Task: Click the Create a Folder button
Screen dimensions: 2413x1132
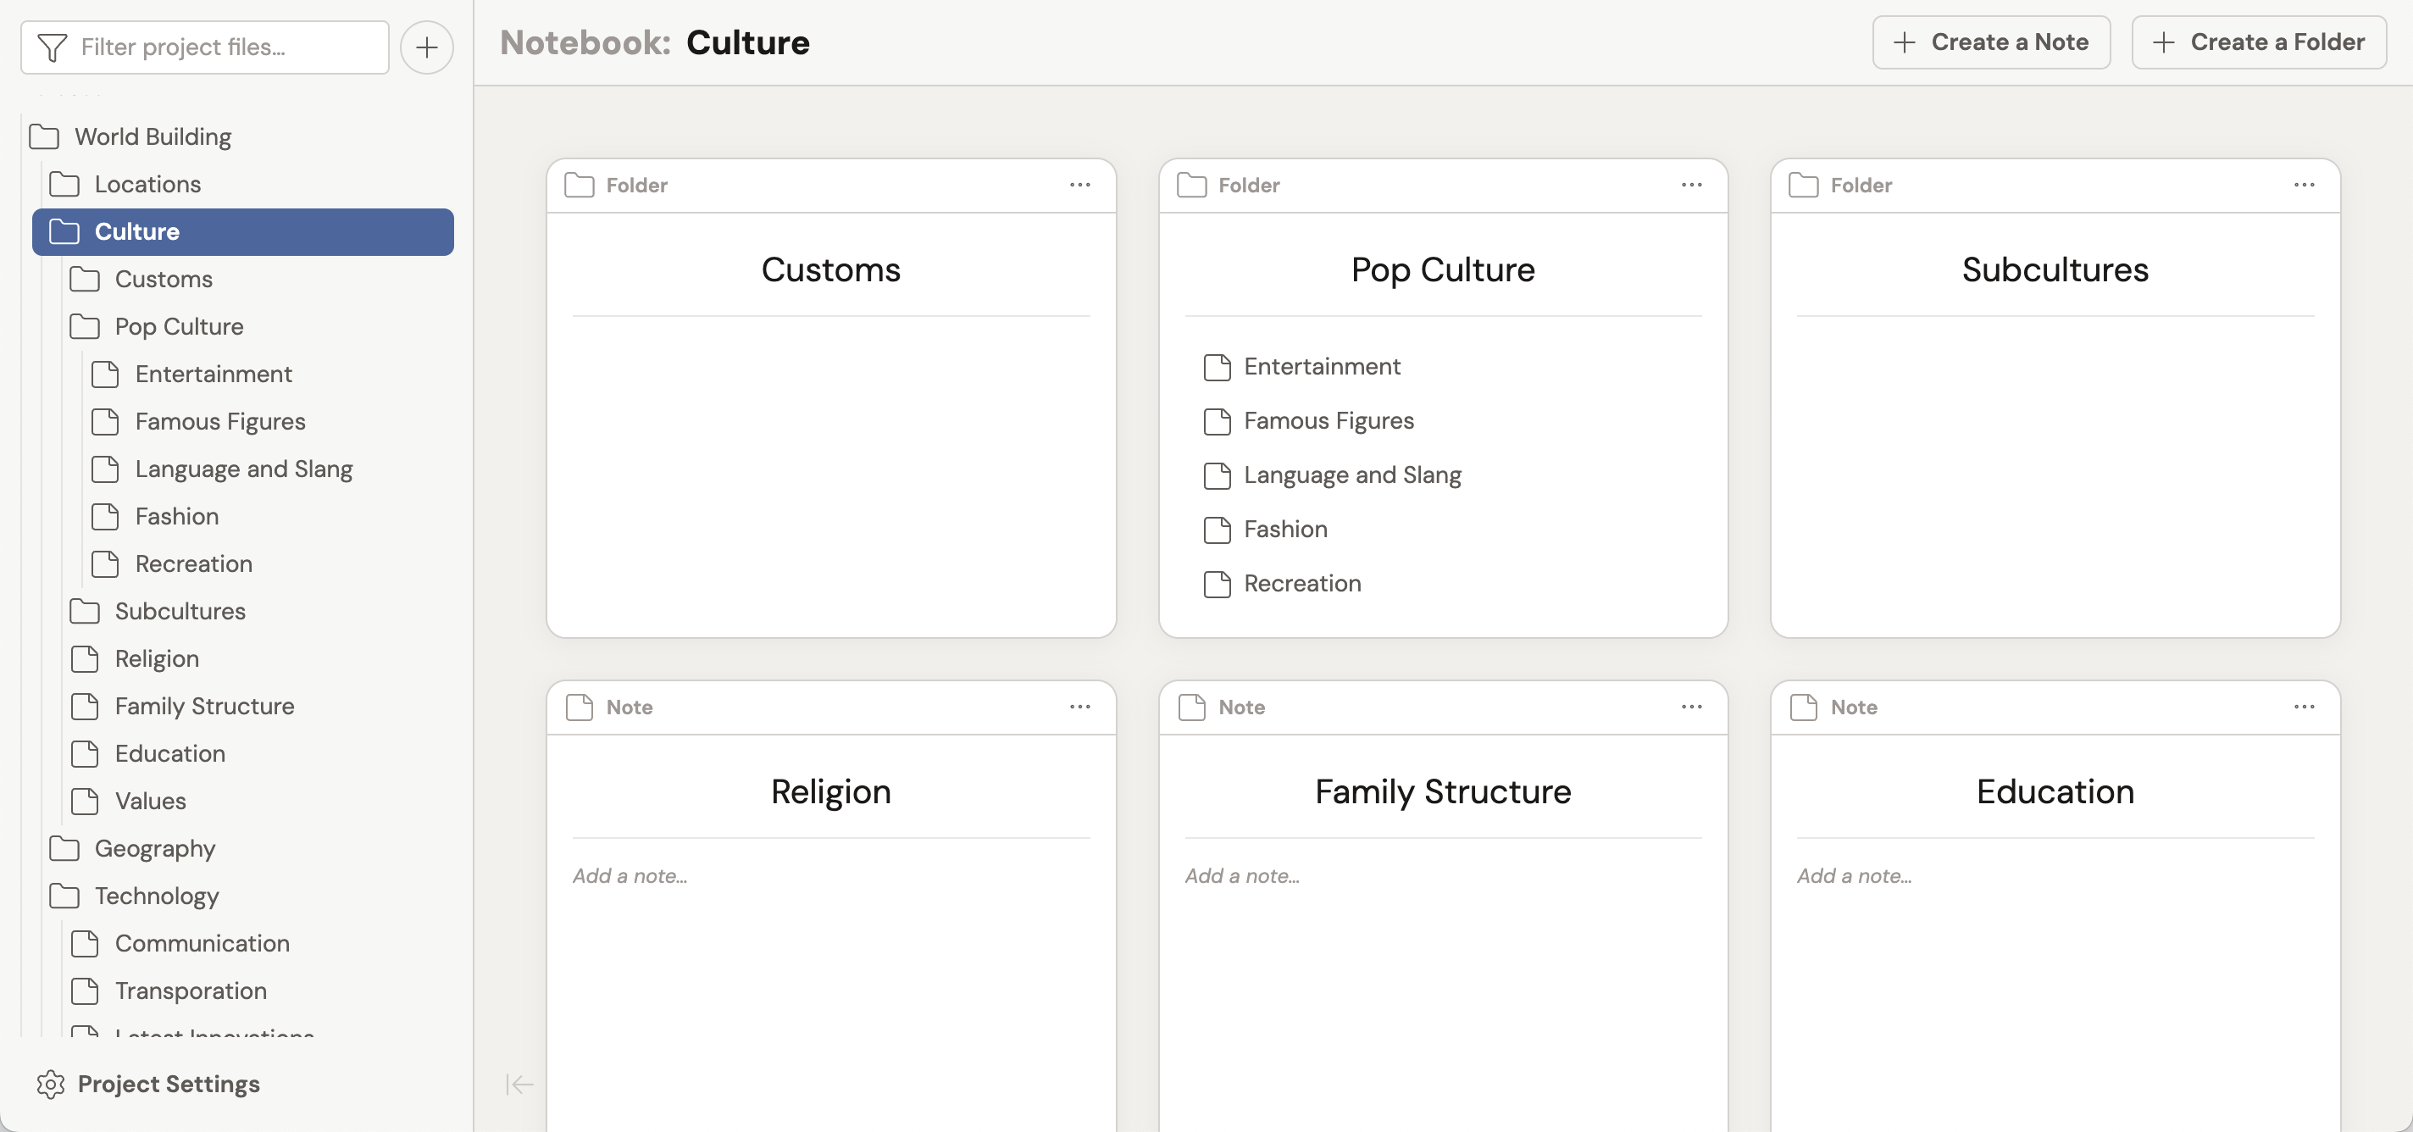Action: coord(2259,42)
